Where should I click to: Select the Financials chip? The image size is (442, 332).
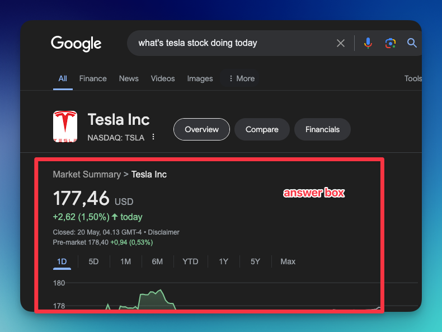coord(322,129)
